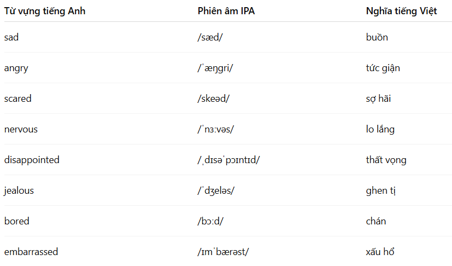The width and height of the screenshot is (452, 266).
Task: Select the word 'bored'
Action: (x=17, y=221)
